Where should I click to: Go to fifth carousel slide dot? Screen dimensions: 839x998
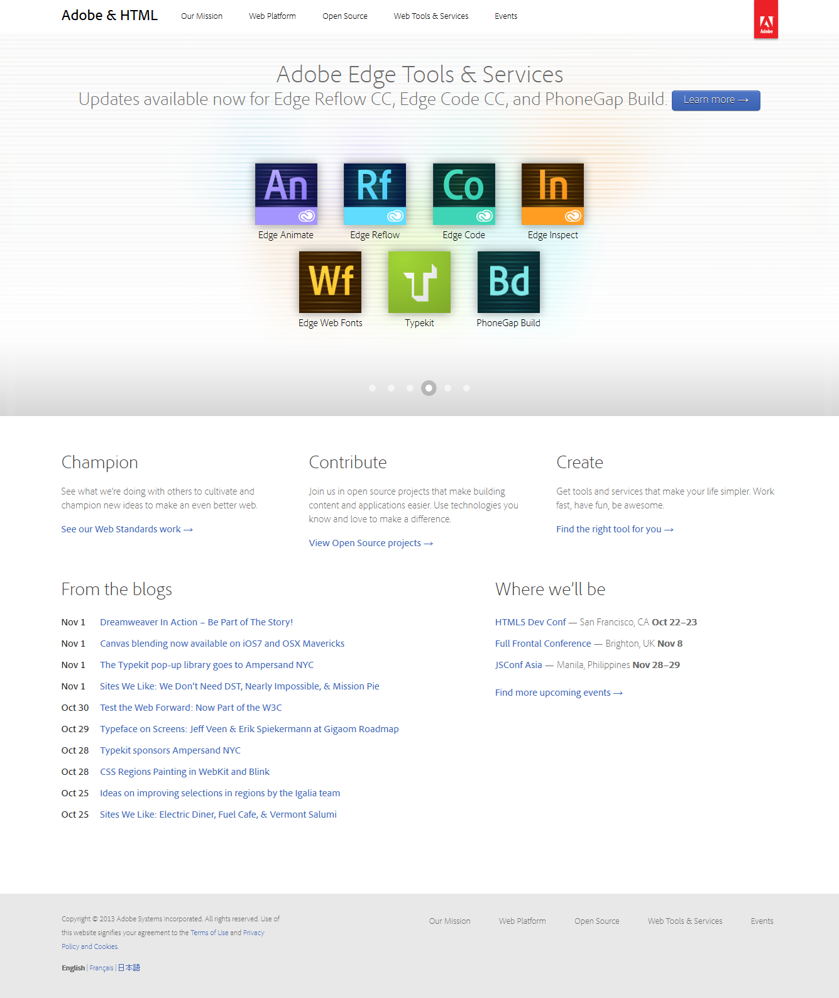pyautogui.click(x=447, y=388)
